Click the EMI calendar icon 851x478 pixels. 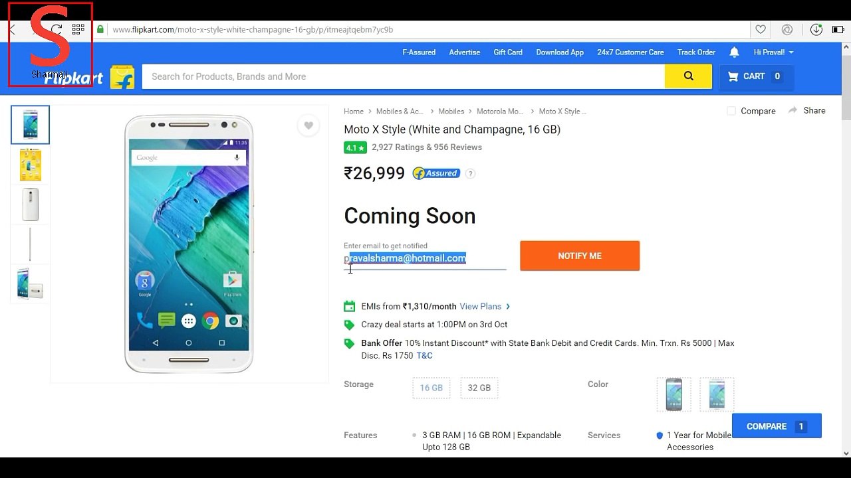pos(349,306)
